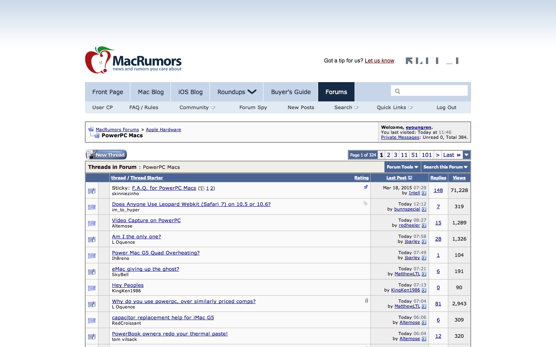
Task: Click the MacRumors apple logo
Action: click(99, 60)
